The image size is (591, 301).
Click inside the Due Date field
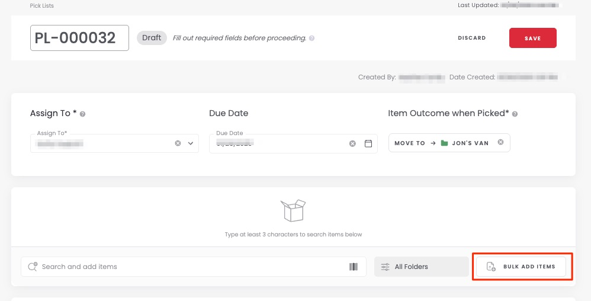point(278,143)
